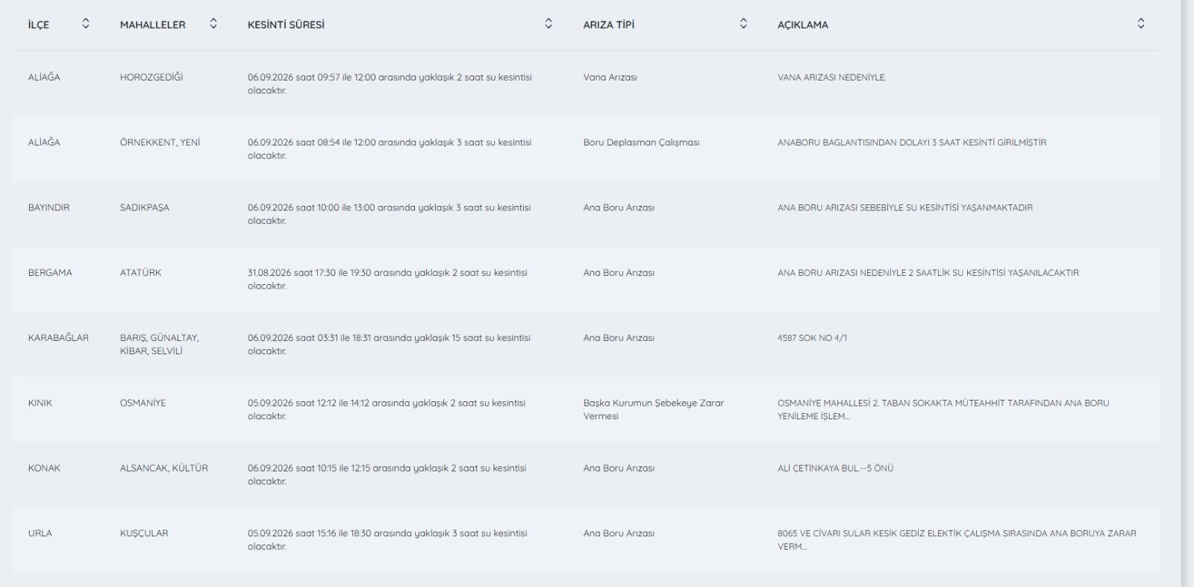Click the ARIZA TİPİ header label
This screenshot has height=587, width=1194.
[x=609, y=25]
